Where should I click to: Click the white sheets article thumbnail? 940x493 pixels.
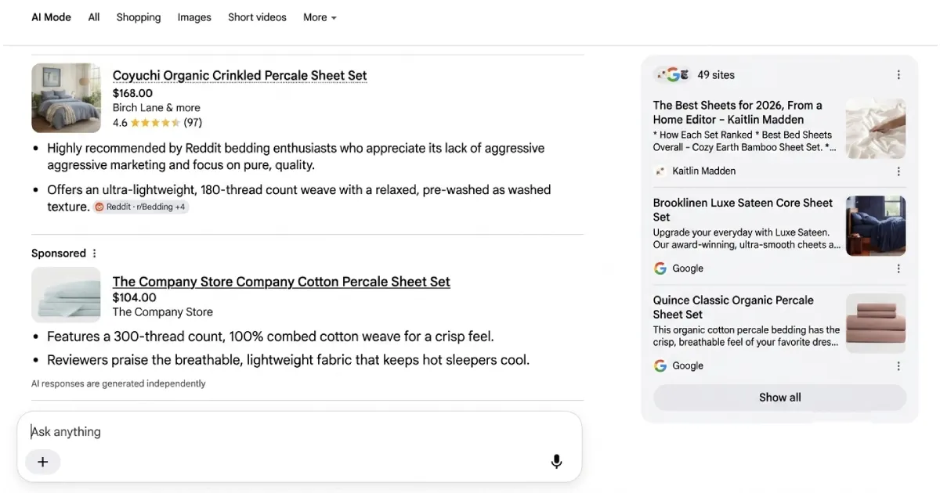click(876, 128)
